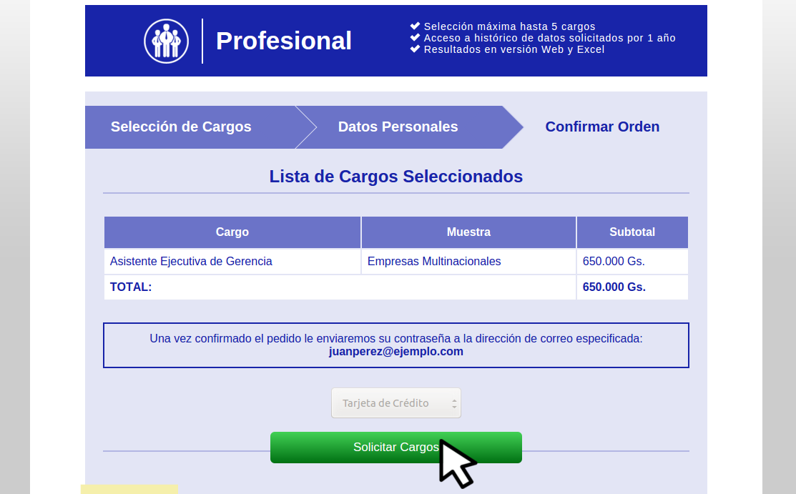796x494 pixels.
Task: Click the Profesional plan people icon
Action: coord(167,41)
